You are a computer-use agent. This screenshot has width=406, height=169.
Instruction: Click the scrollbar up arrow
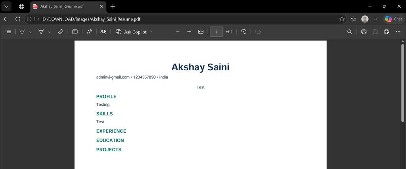click(x=403, y=41)
